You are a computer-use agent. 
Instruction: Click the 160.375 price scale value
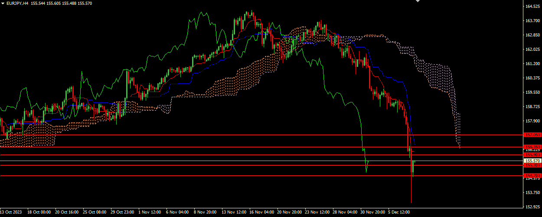click(532, 78)
